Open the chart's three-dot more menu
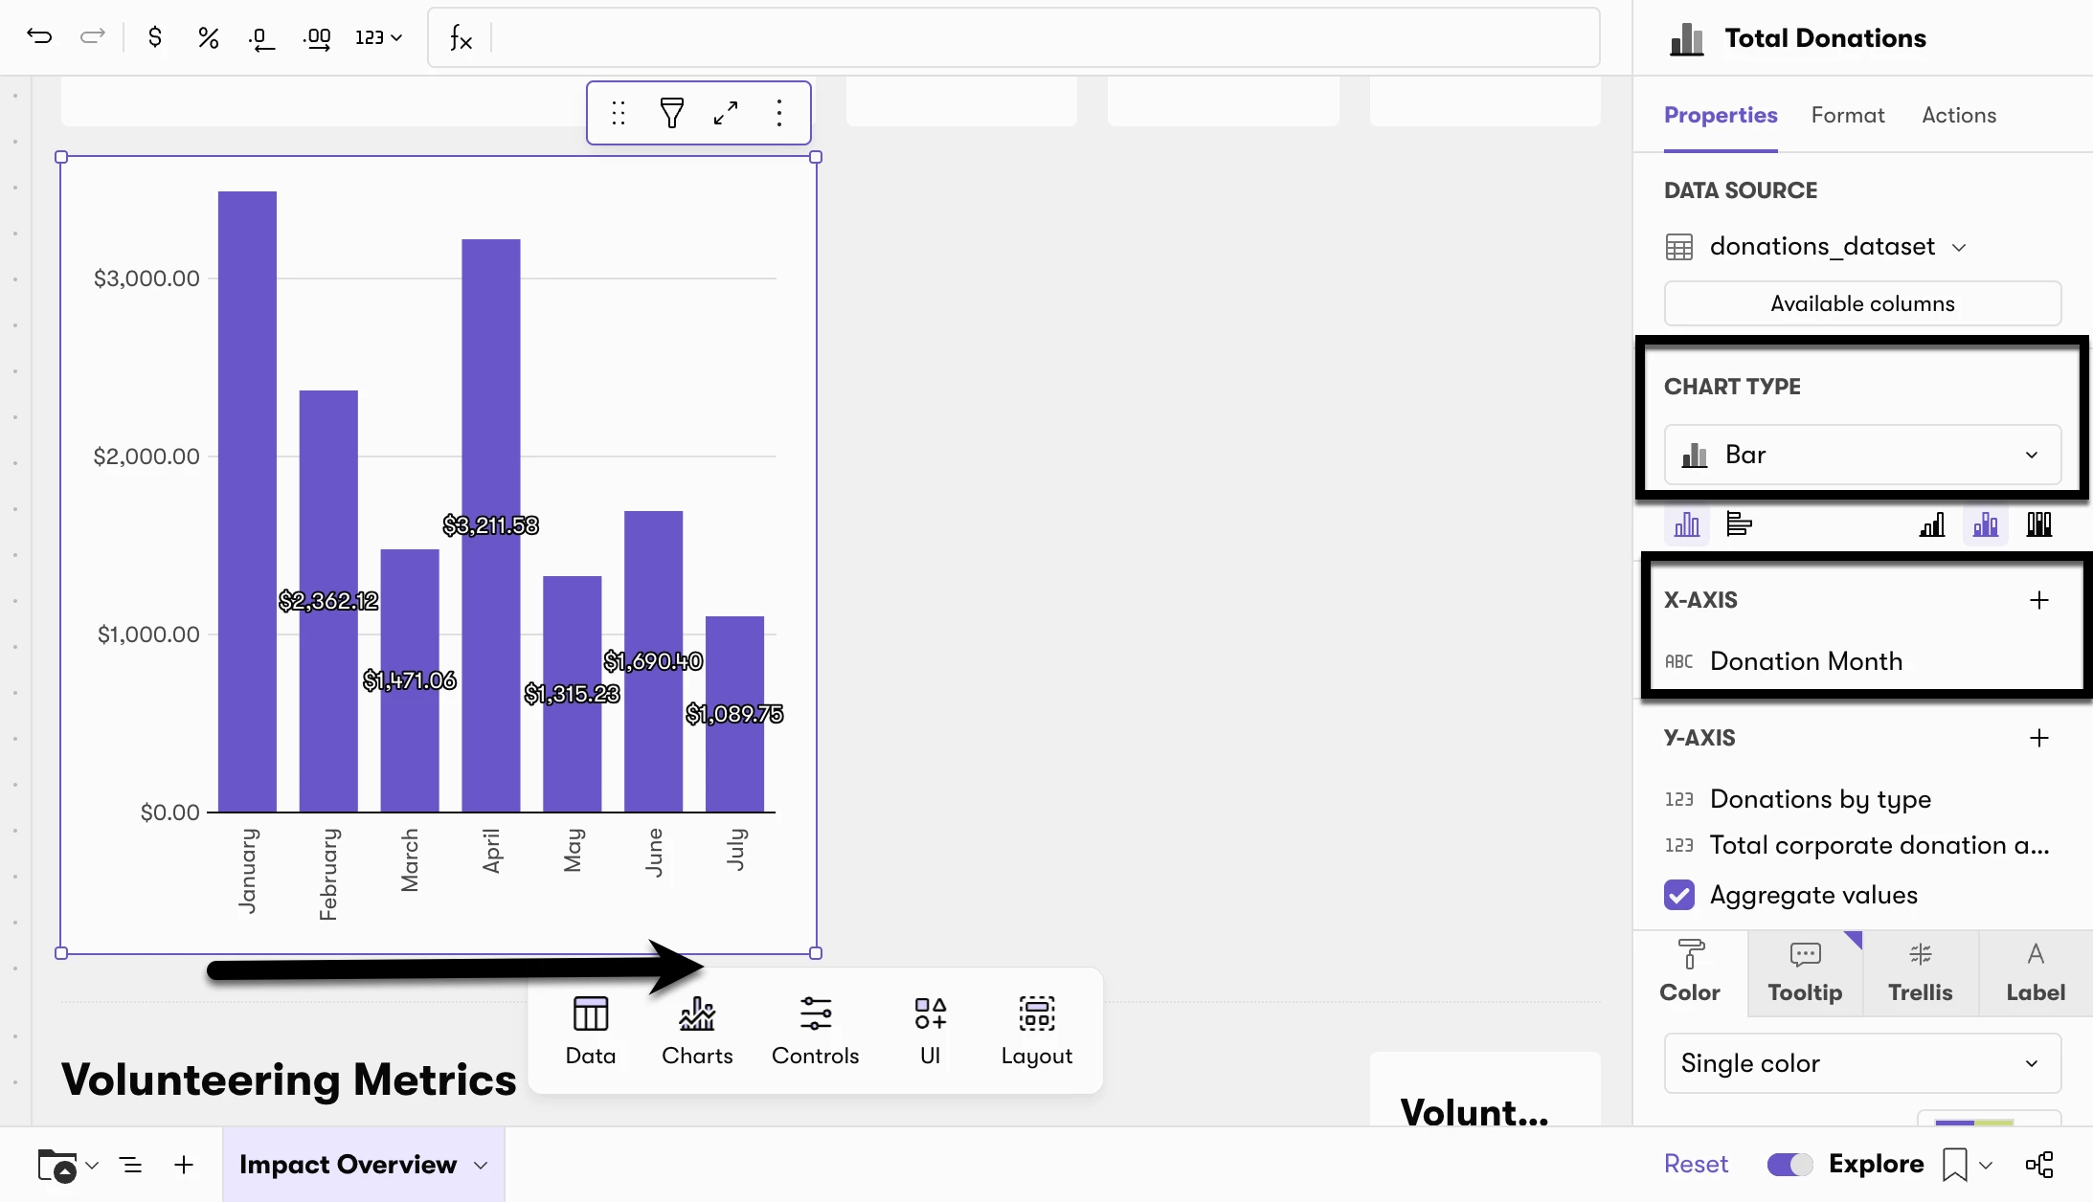This screenshot has width=2093, height=1202. 779,113
